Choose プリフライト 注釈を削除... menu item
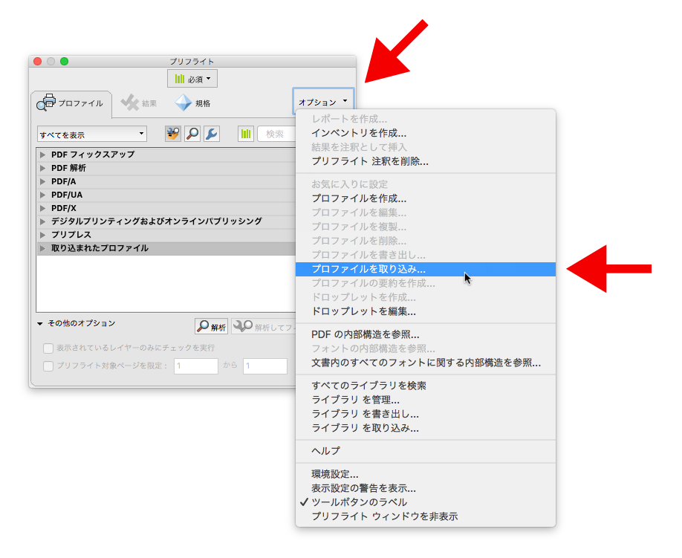Screen dimensions: 682x558 [426, 161]
